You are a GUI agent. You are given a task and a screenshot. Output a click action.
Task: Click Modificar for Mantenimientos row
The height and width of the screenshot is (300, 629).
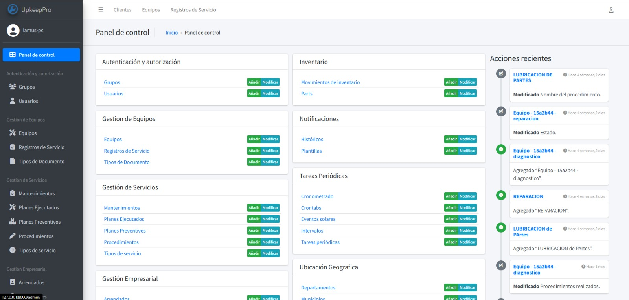pos(270,208)
